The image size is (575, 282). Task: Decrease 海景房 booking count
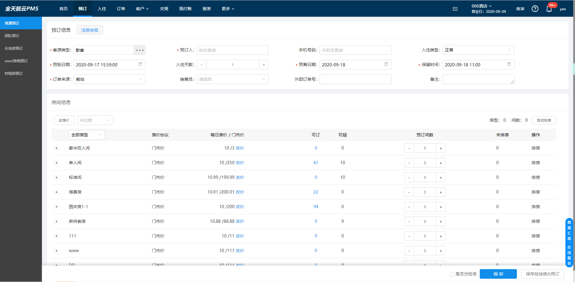coord(409,192)
